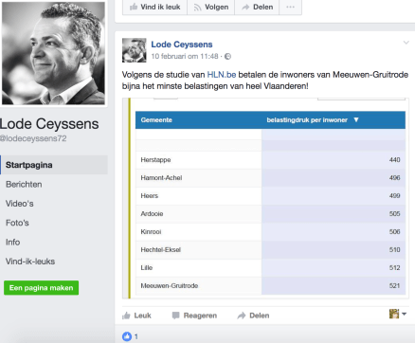Share the post with Delen button
The width and height of the screenshot is (415, 343).
pos(253,316)
